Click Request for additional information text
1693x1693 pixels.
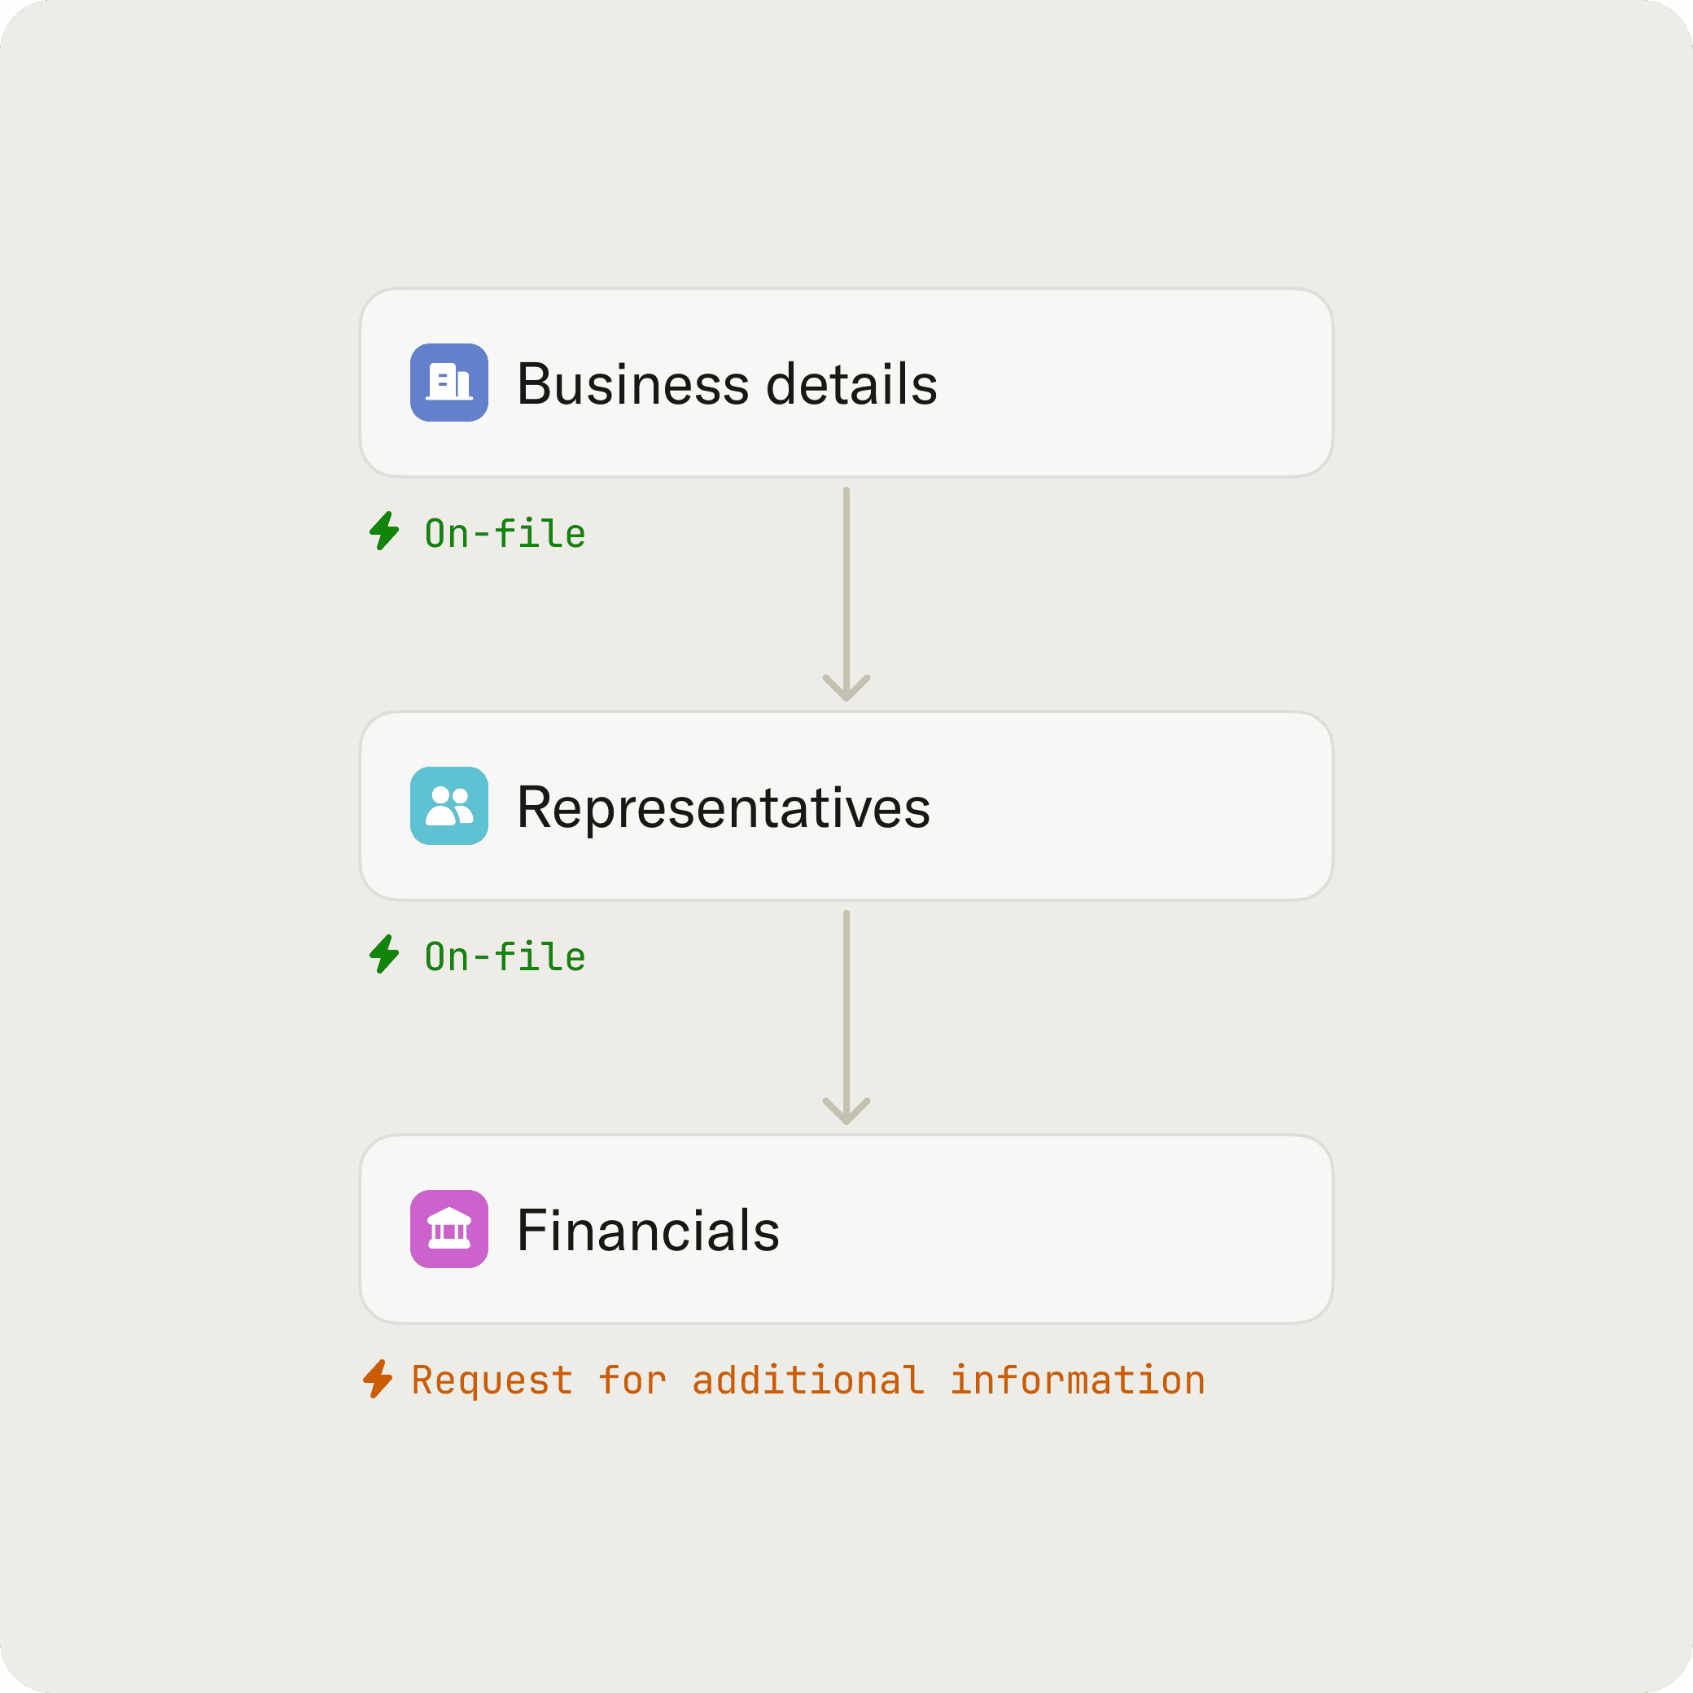pyautogui.click(x=808, y=1380)
